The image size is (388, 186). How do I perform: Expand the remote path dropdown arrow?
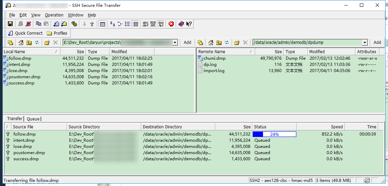(x=365, y=43)
